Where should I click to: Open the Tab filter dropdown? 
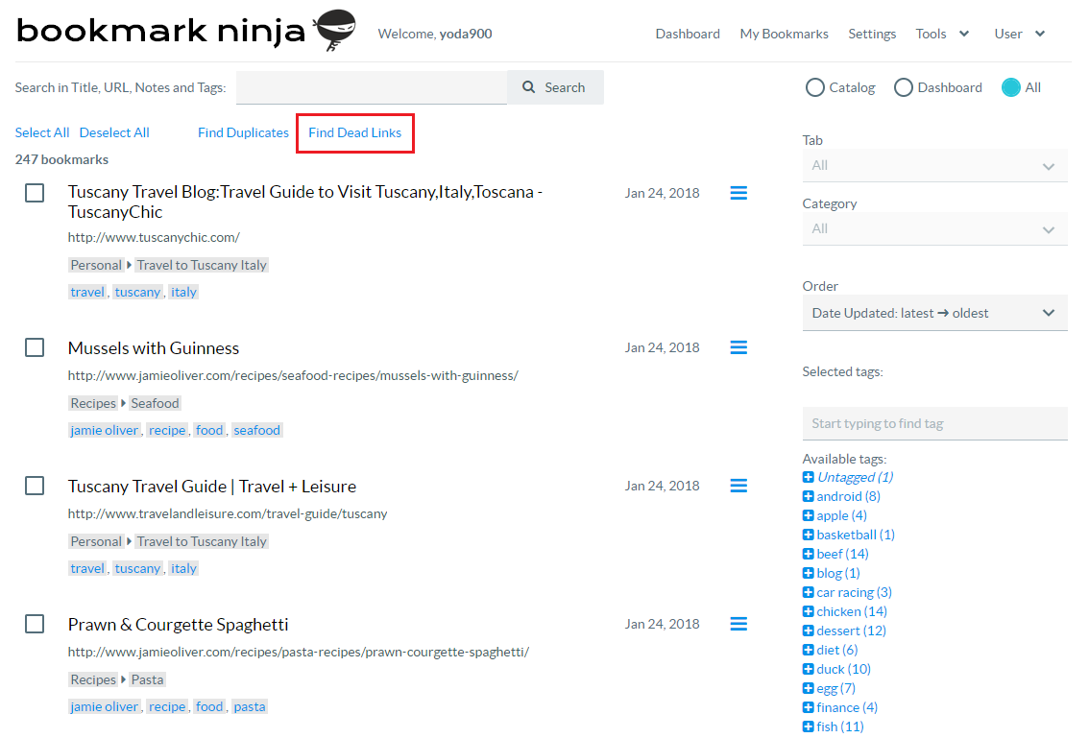(x=934, y=165)
